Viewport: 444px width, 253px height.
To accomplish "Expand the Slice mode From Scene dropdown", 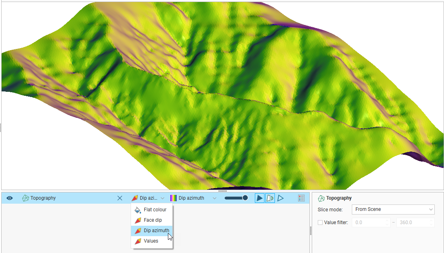I will [x=393, y=209].
